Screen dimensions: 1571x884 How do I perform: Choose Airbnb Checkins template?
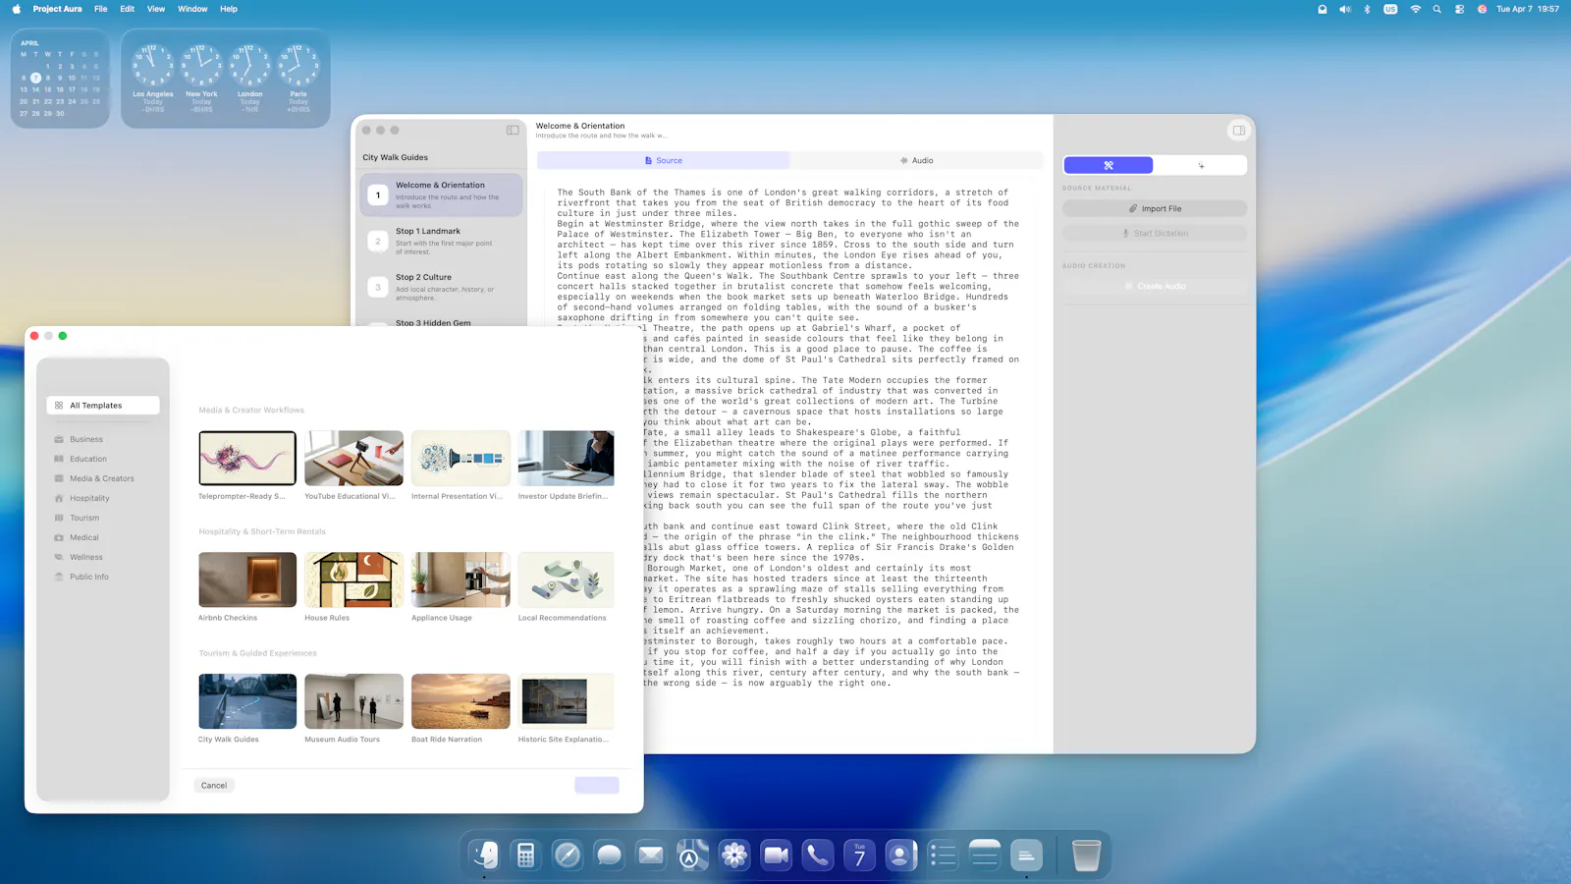coord(247,580)
